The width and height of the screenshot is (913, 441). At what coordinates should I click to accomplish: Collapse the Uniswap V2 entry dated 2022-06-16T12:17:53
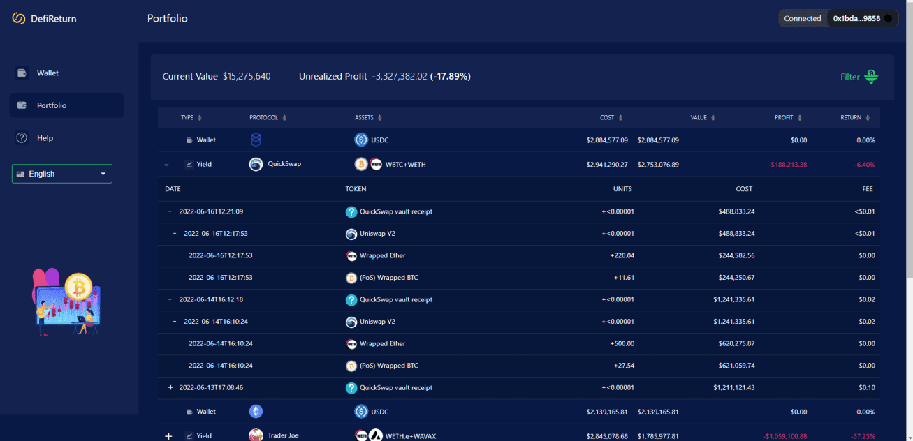tap(175, 234)
